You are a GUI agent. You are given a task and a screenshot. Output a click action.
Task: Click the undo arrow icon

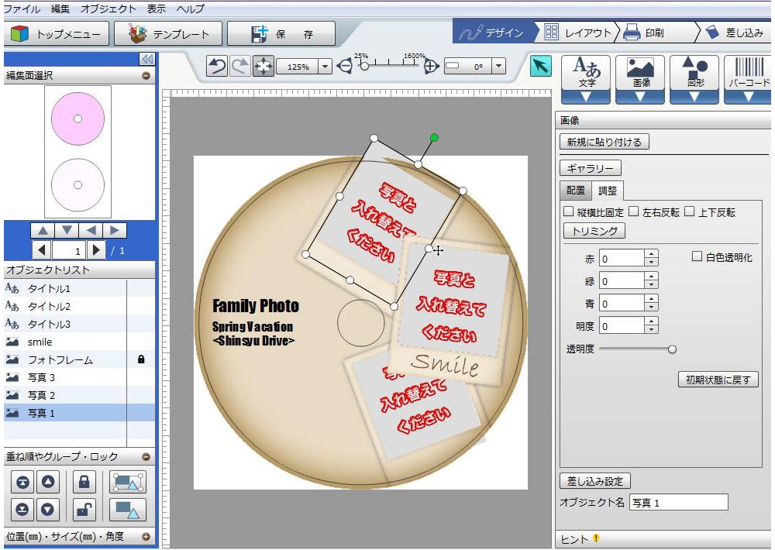point(217,67)
